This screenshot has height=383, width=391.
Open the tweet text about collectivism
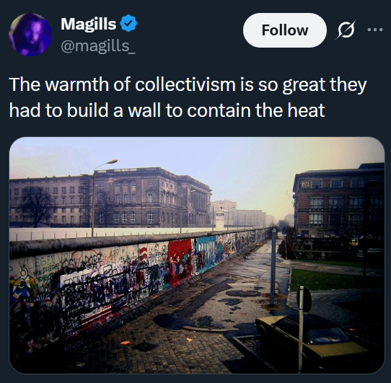(188, 97)
